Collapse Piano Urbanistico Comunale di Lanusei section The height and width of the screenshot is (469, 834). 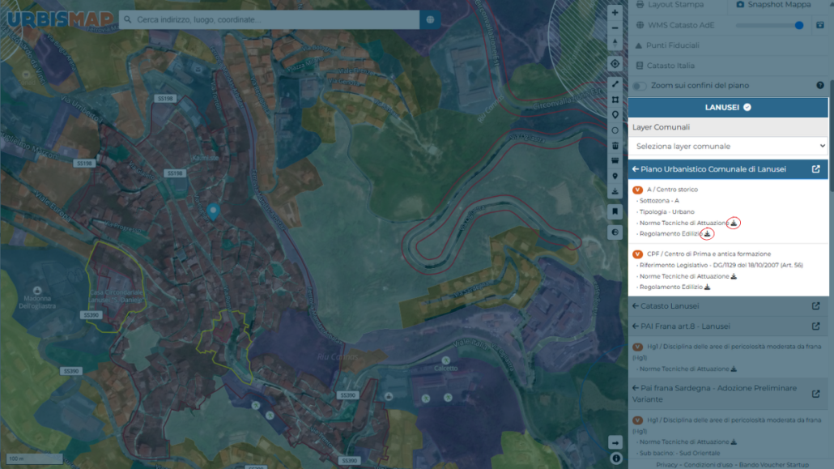[635, 169]
